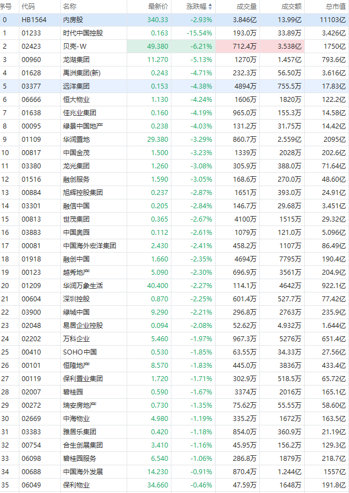Click stock code 02423

pyautogui.click(x=31, y=46)
